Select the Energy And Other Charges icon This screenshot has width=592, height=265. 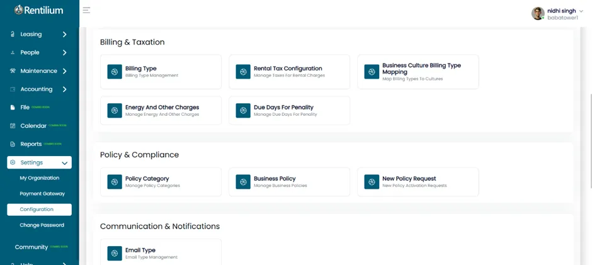pos(115,111)
